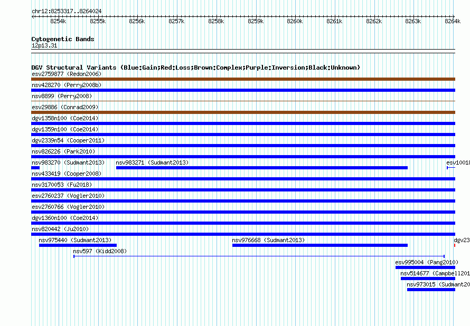This screenshot has height=326, width=470.
Task: Open the nsv976668 (Sudmant2013) label
Action: pos(268,240)
